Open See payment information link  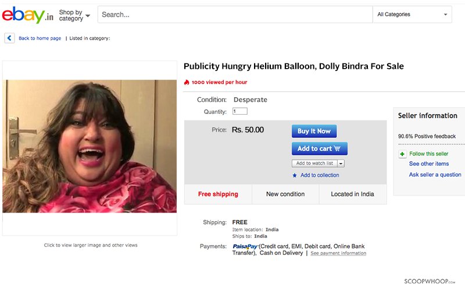(338, 253)
